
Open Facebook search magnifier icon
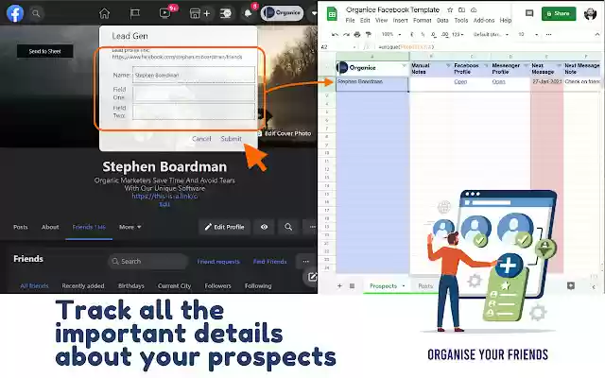click(x=36, y=13)
